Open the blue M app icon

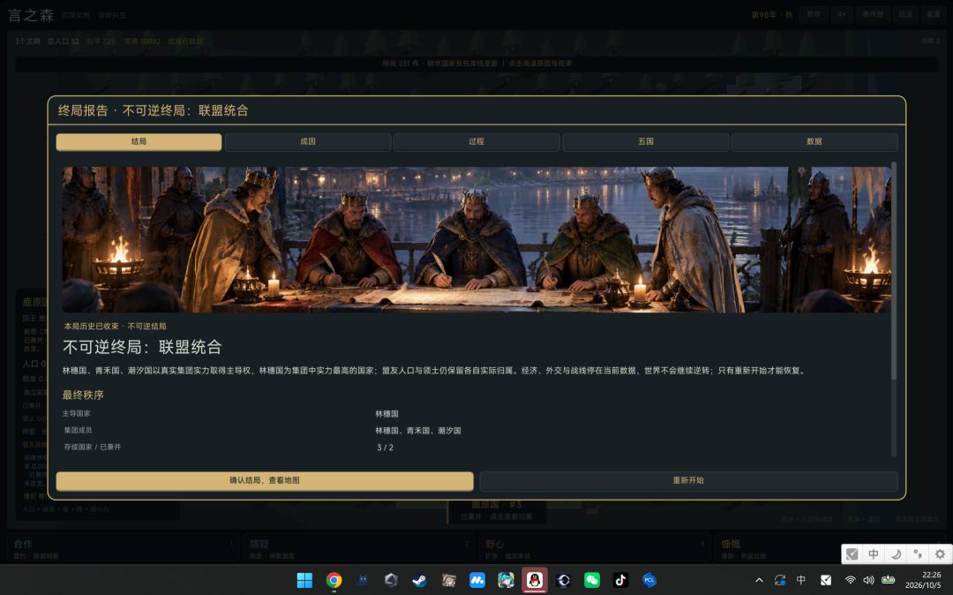pyautogui.click(x=477, y=580)
